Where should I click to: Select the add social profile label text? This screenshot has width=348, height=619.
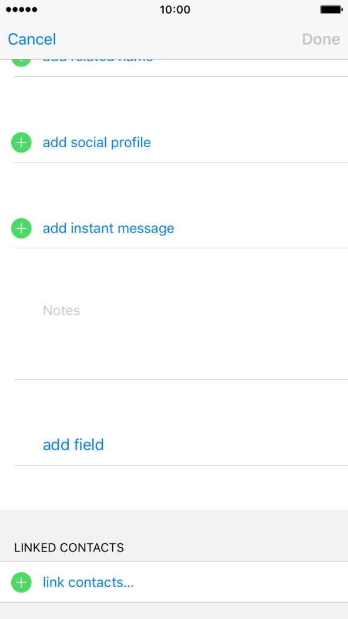pyautogui.click(x=97, y=142)
